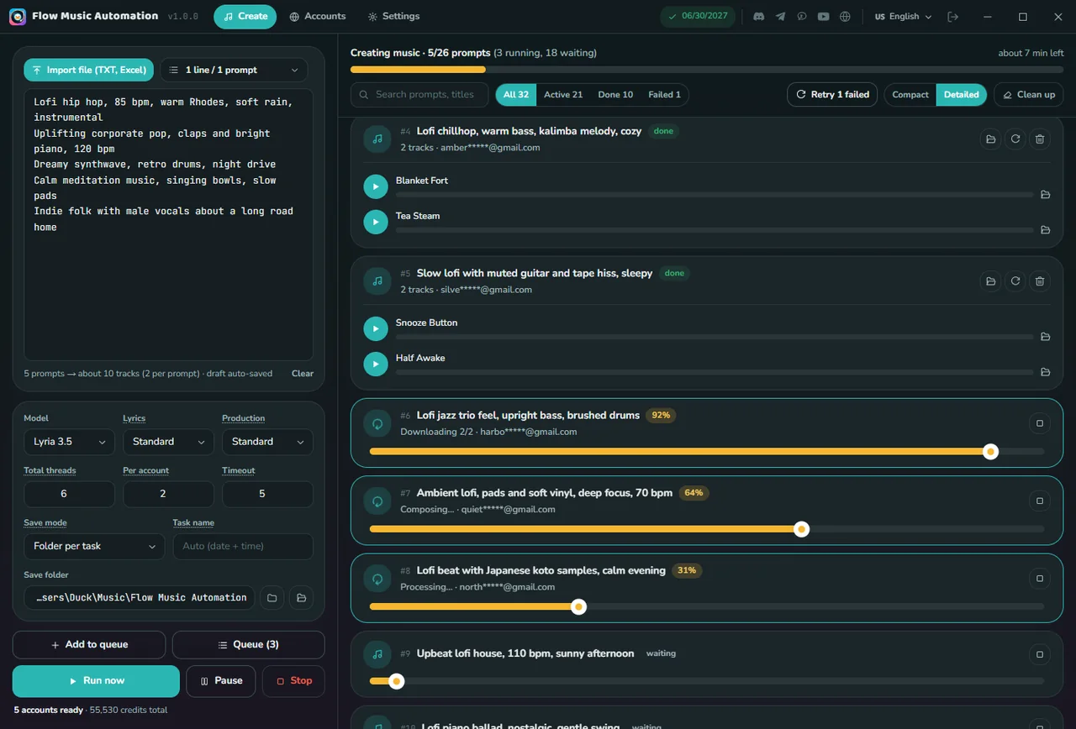The image size is (1076, 729).
Task: Open the Discord icon in header
Action: click(758, 17)
